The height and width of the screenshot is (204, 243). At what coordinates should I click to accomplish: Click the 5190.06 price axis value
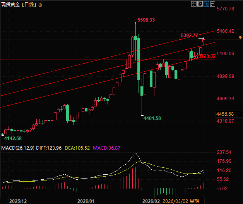[225, 54]
